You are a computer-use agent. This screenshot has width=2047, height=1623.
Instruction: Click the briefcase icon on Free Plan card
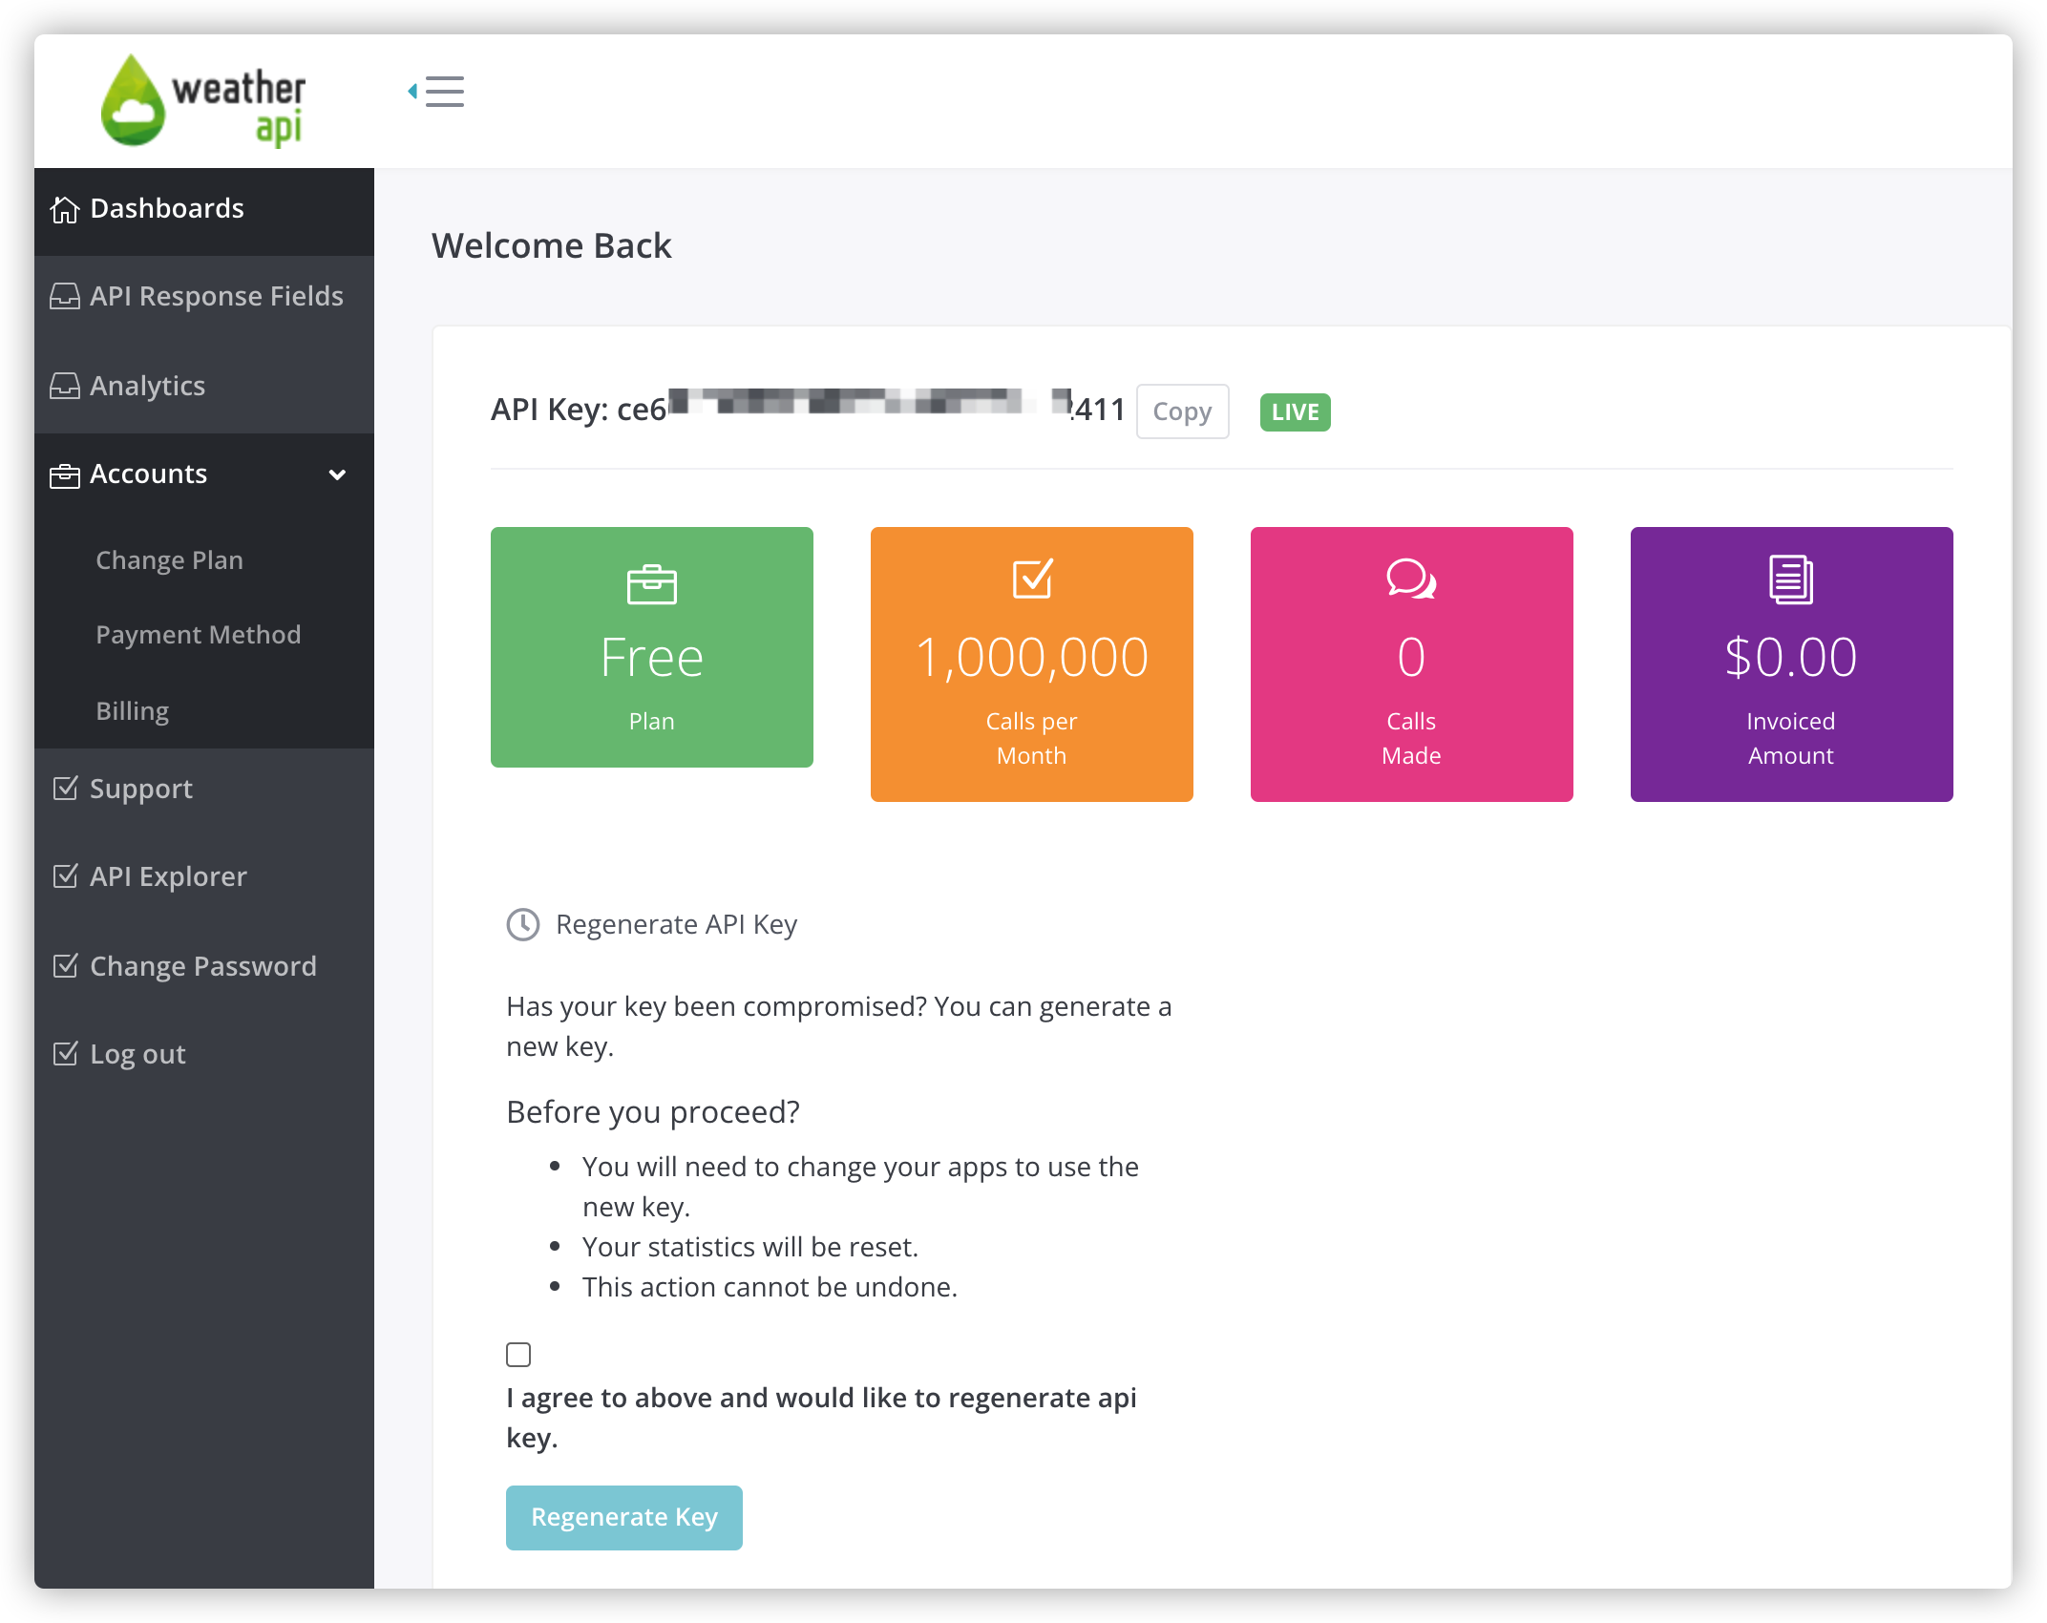(651, 584)
